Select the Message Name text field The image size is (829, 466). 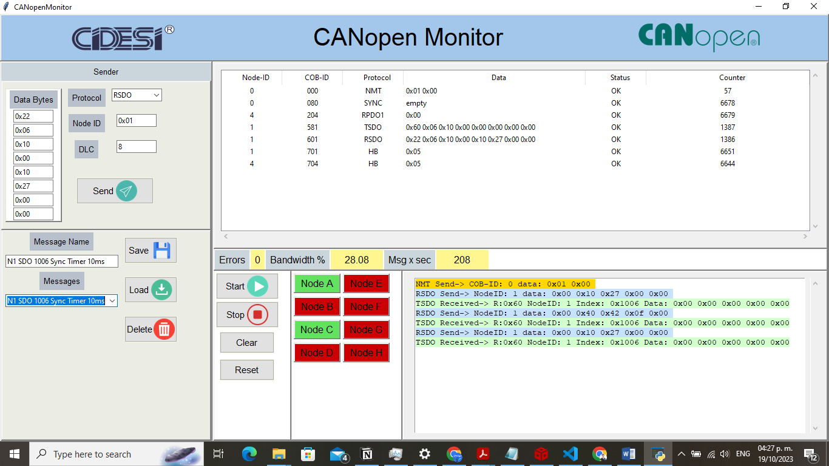click(x=61, y=262)
